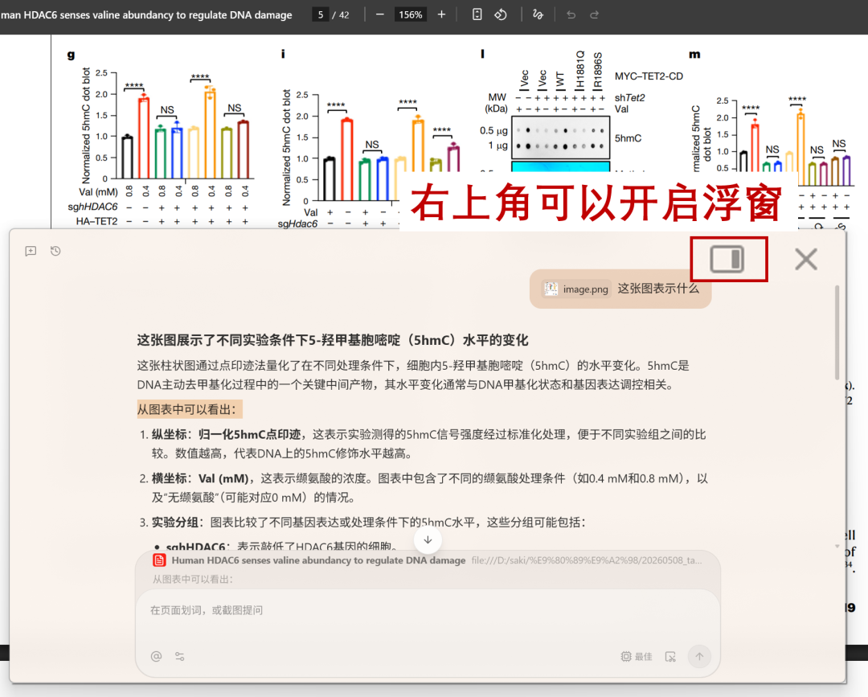Click the dot blot image in panel l

tap(560, 137)
